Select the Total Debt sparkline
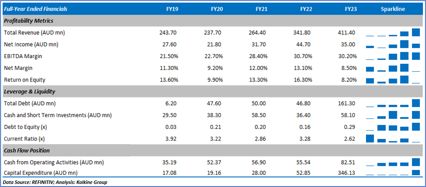This screenshot has height=187, width=426. point(393,103)
